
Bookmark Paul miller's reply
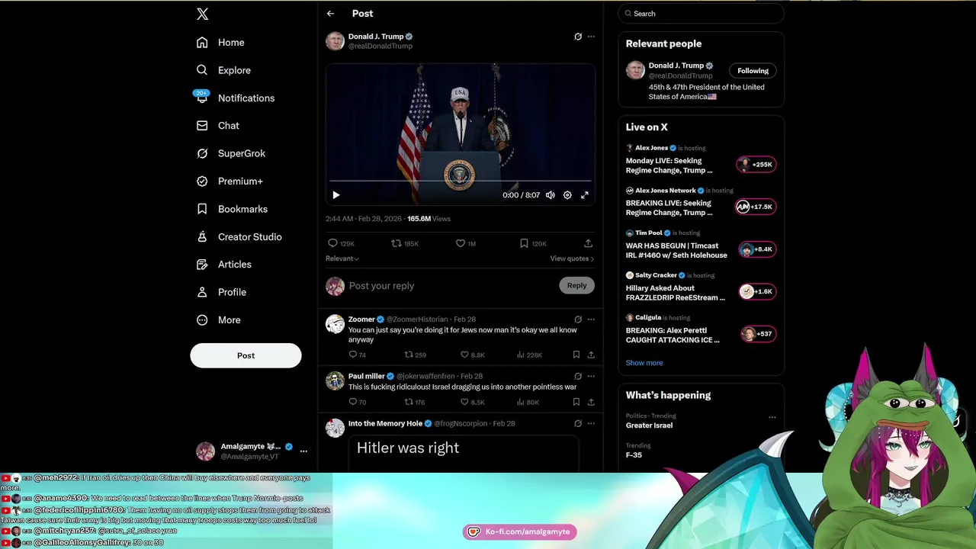pos(576,402)
